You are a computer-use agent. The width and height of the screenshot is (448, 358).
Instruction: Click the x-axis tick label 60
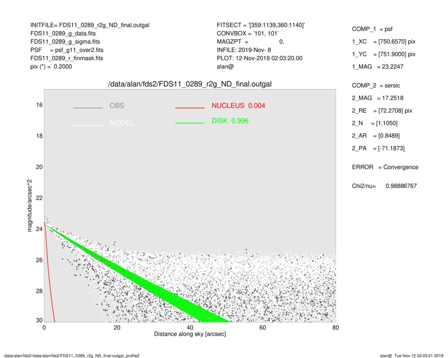point(263,328)
